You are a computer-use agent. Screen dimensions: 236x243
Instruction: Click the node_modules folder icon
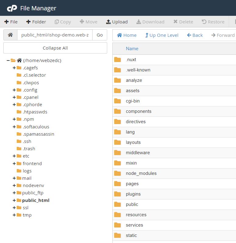pyautogui.click(x=118, y=173)
